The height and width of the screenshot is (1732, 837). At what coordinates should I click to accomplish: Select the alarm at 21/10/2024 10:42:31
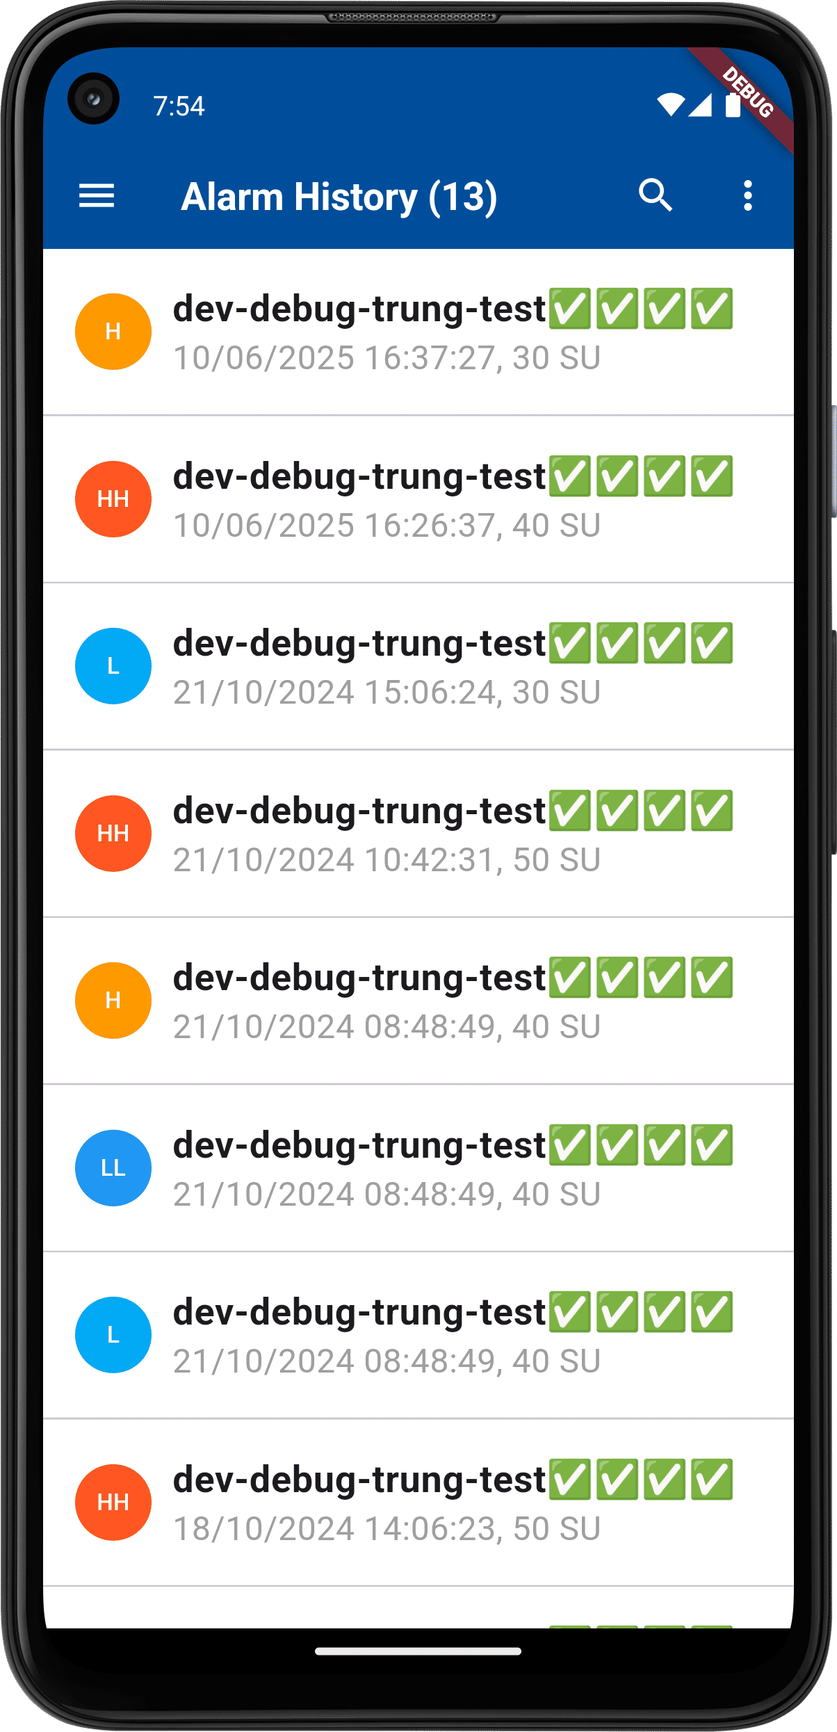(x=418, y=834)
